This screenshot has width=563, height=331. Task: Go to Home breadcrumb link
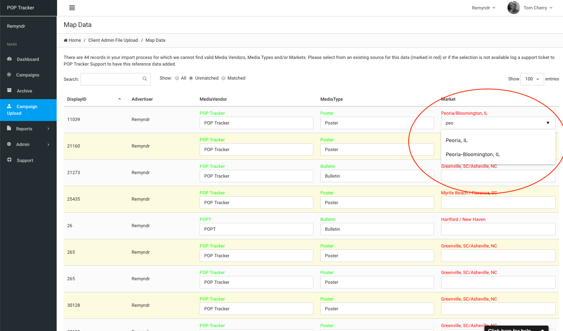[72, 40]
